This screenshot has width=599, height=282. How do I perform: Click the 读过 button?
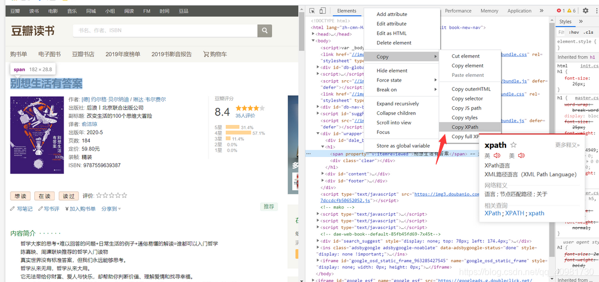69,196
